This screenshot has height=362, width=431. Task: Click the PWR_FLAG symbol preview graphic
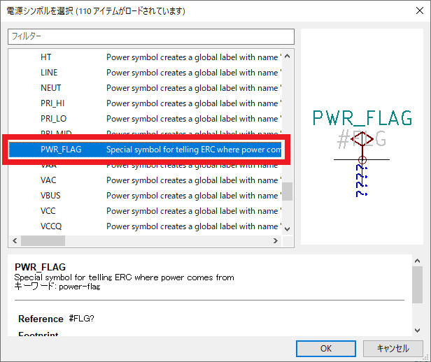point(362,150)
